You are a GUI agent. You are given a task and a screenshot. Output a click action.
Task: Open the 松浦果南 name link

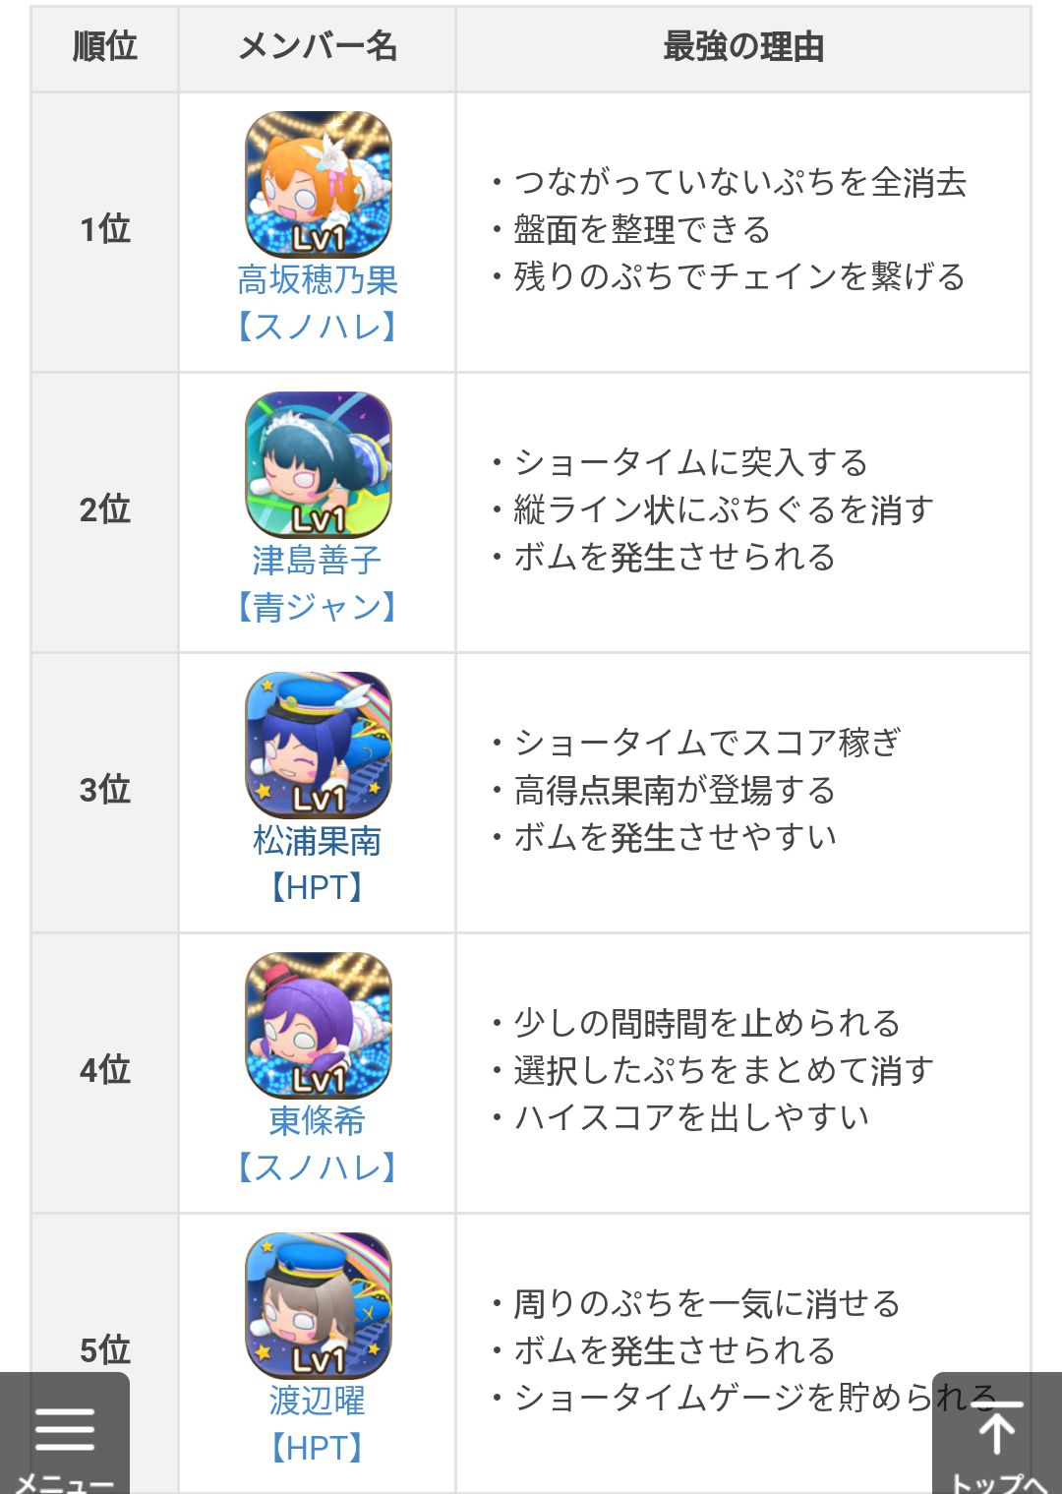[318, 841]
